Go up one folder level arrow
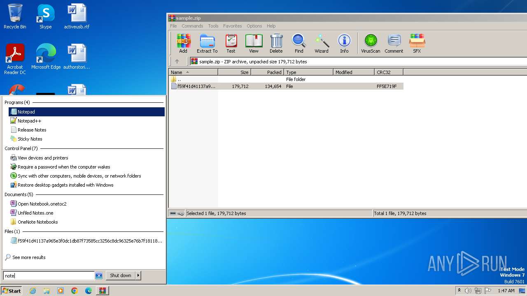 pos(177,61)
